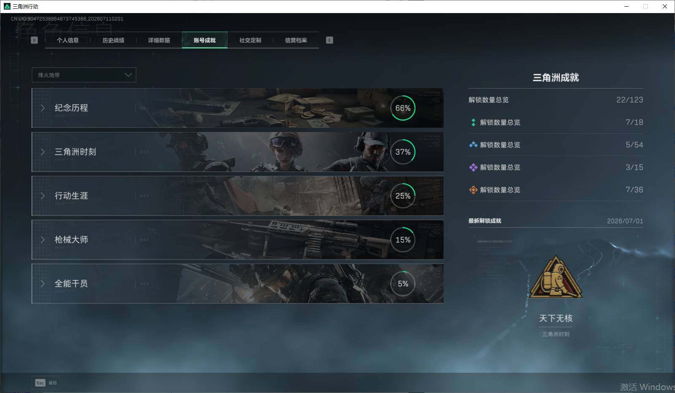Open the 详细数据 tab
Screen dimensions: 675x393
(x=159, y=40)
